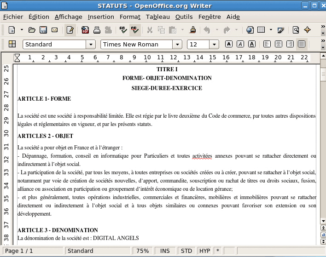Viewport: 326px width, 257px height.
Task: Toggle Underline formatting
Action: [x=252, y=44]
